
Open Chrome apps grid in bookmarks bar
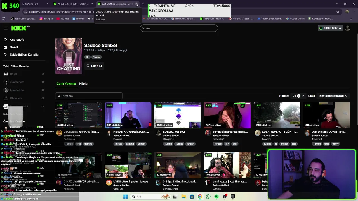pos(4,19)
